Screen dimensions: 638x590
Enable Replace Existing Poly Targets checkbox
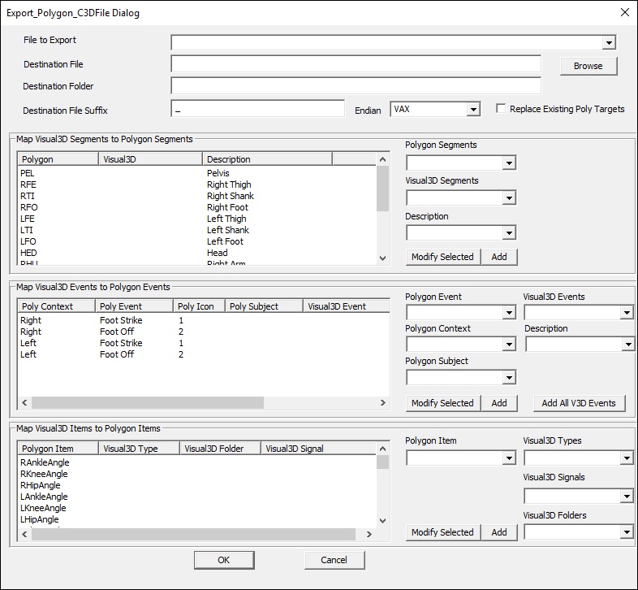(501, 109)
